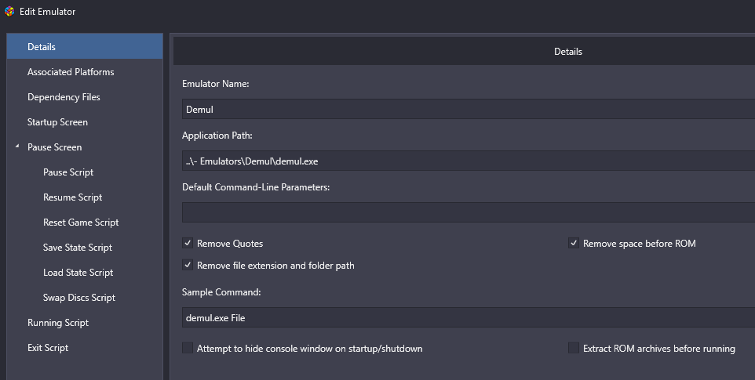Open Associated Platforms section
755x380 pixels.
pos(71,71)
